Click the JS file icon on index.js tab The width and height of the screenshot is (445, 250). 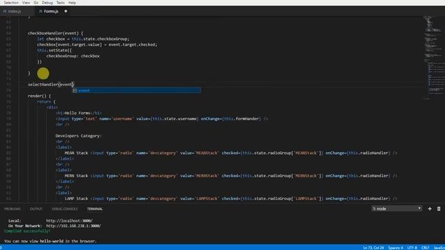coord(5,11)
